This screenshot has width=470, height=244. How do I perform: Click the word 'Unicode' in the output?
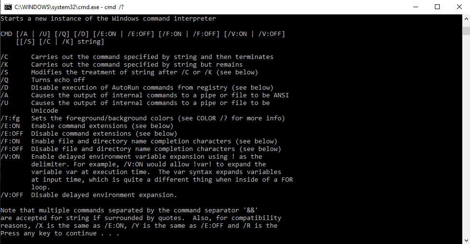(x=45, y=111)
